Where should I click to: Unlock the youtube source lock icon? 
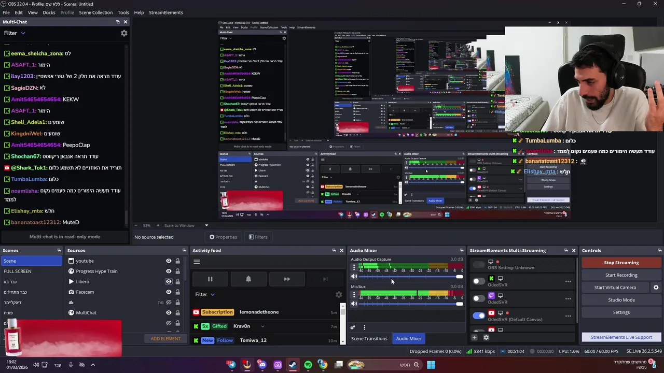coord(177,261)
